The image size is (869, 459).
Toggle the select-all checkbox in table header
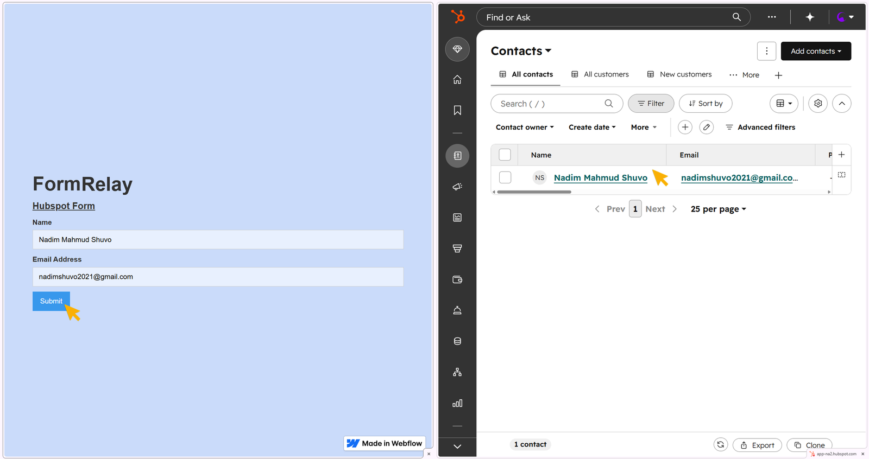(505, 155)
